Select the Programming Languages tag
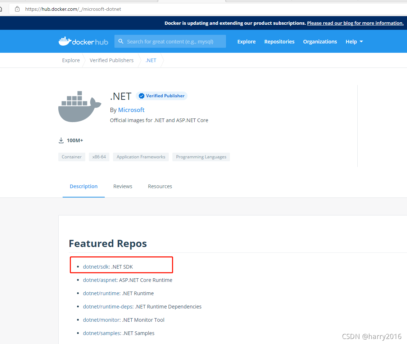 [x=201, y=157]
